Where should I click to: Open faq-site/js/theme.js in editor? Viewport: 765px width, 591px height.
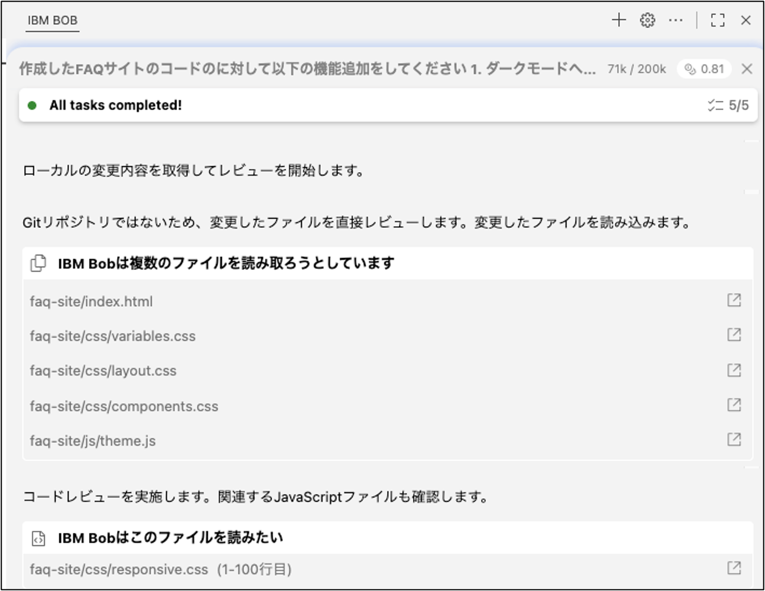[734, 439]
